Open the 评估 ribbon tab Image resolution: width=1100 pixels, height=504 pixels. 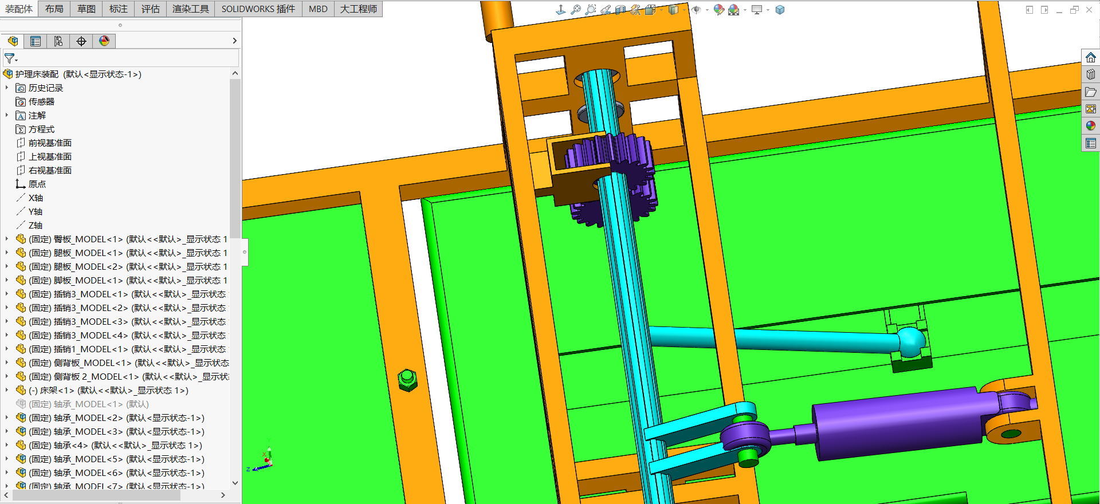(151, 9)
